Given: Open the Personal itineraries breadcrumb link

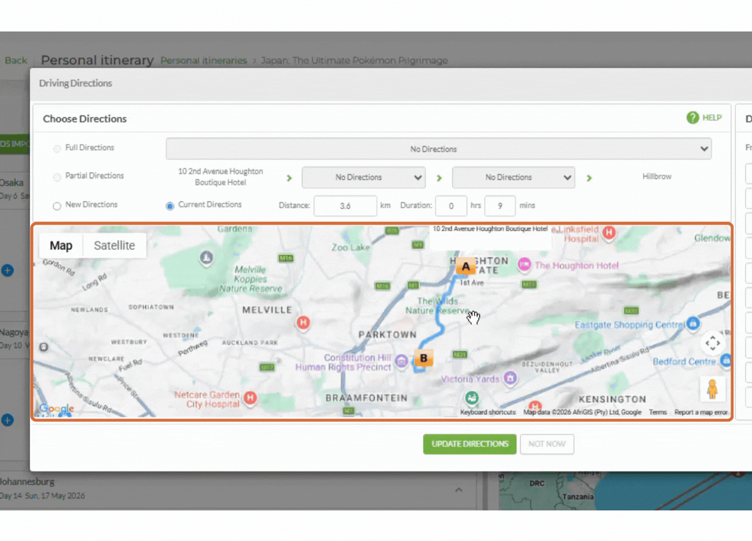Looking at the screenshot, I should (x=204, y=61).
